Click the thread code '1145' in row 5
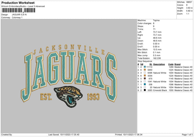The height and width of the screenshot is (137, 194). click(171, 79)
